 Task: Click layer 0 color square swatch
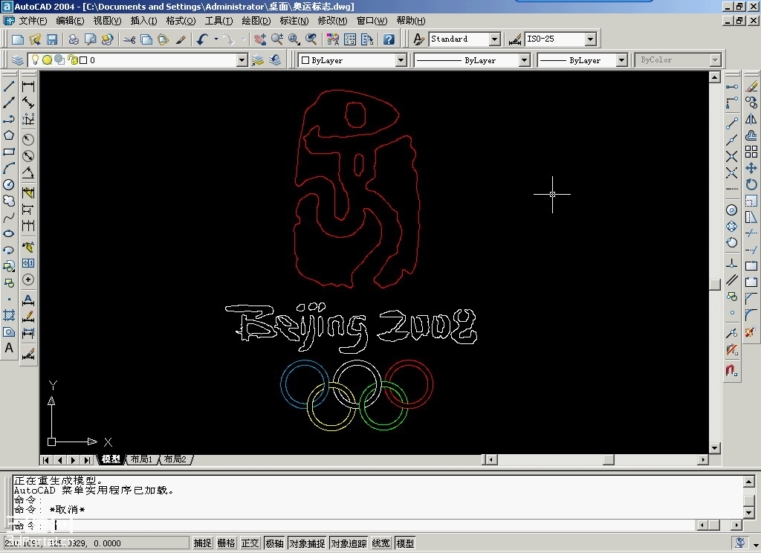point(83,60)
